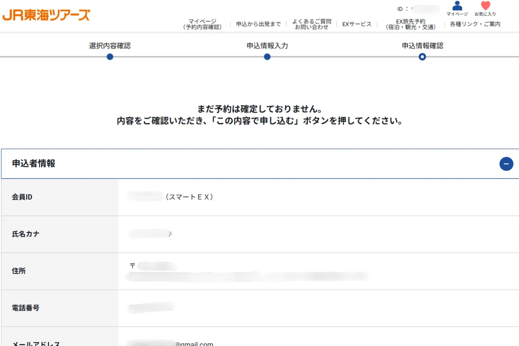Click the @gmail.com email value
This screenshot has height=346, width=519.
[194, 344]
